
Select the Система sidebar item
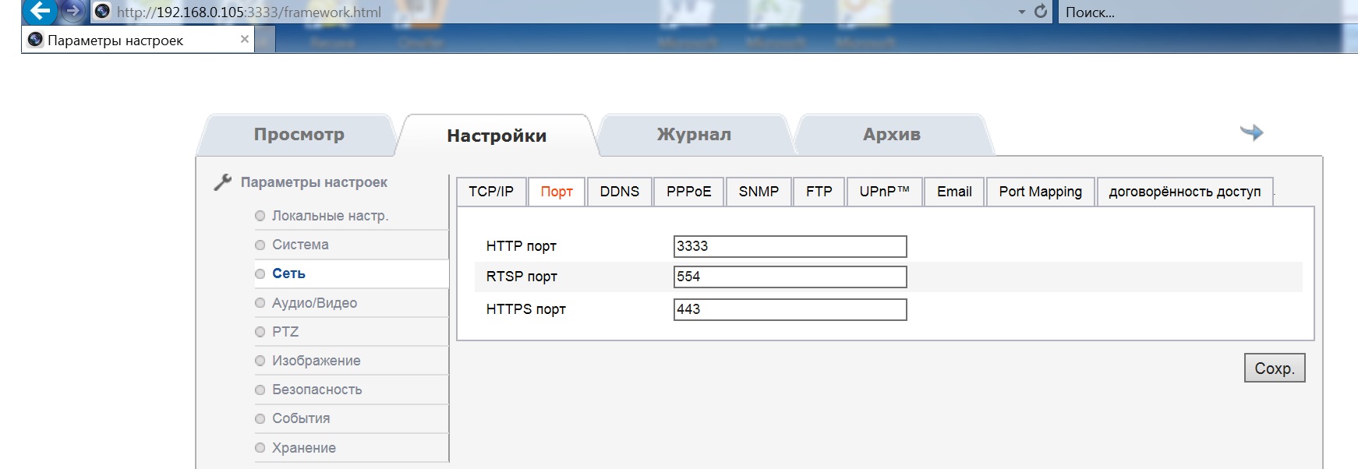tap(300, 245)
